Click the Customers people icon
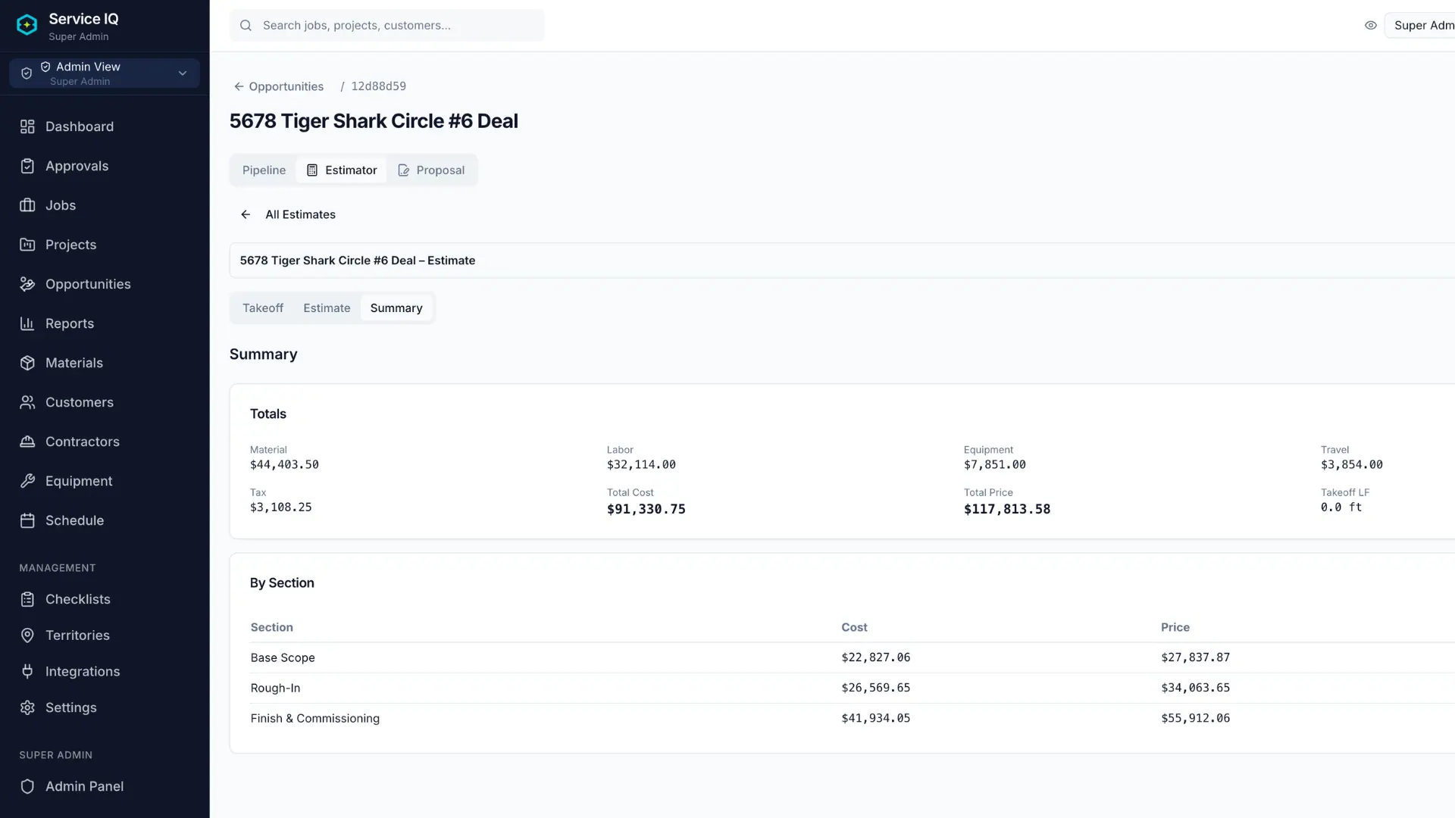Screen dimensions: 1455x818 [x=27, y=402]
